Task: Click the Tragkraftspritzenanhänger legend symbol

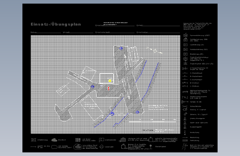Action: pyautogui.click(x=185, y=59)
